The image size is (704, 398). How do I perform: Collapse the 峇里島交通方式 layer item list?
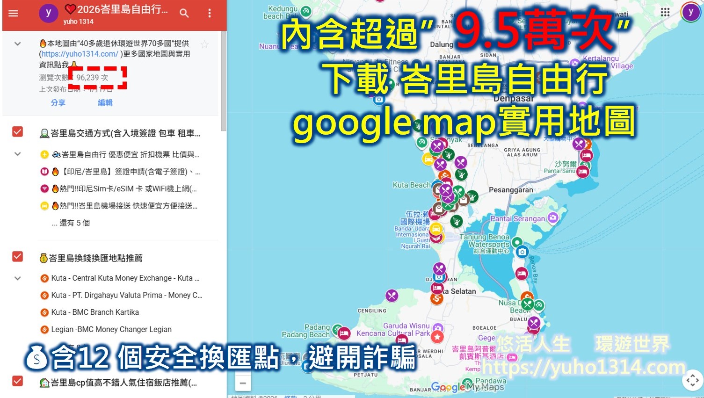click(x=17, y=154)
